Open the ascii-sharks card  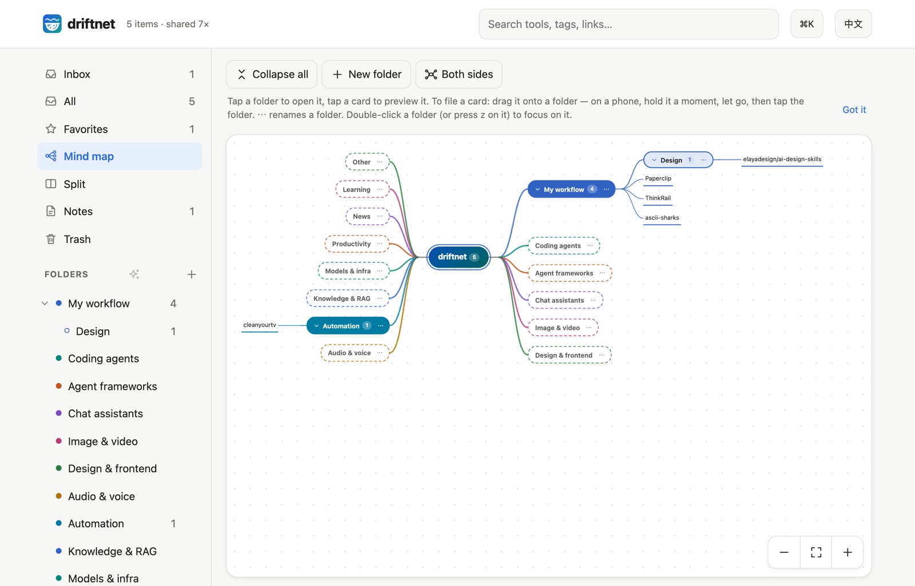tap(662, 218)
